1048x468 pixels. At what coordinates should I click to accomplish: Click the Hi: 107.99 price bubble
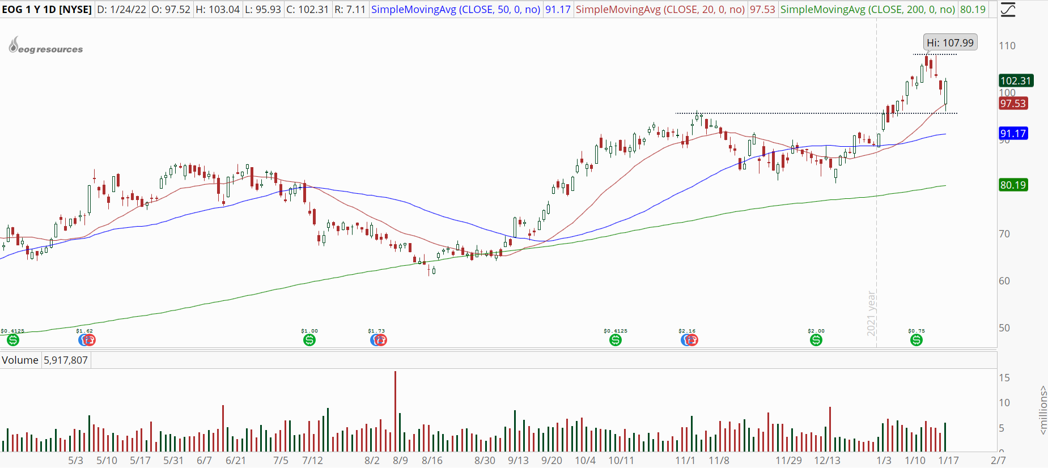950,42
